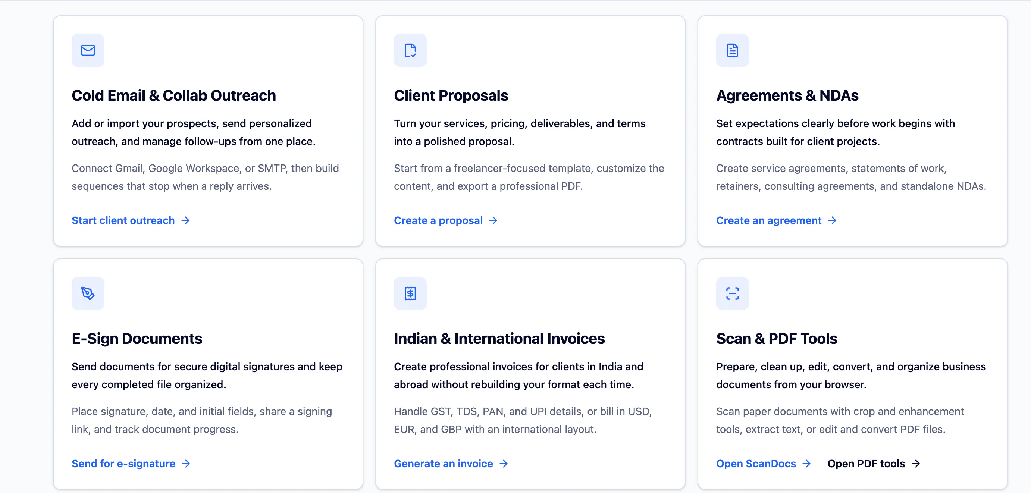Click the envelope icon on Cold Email card

[88, 50]
